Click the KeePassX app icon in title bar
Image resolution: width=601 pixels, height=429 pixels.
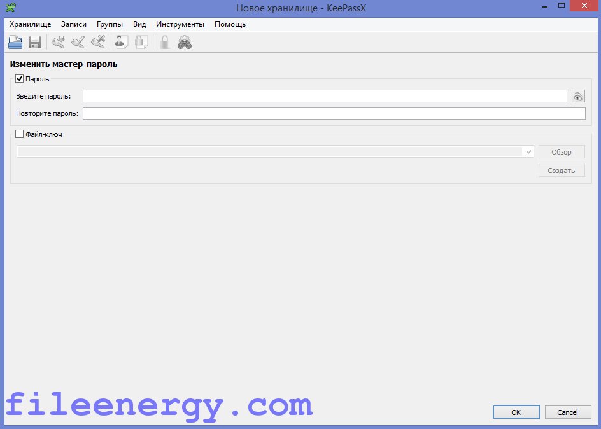(10, 7)
